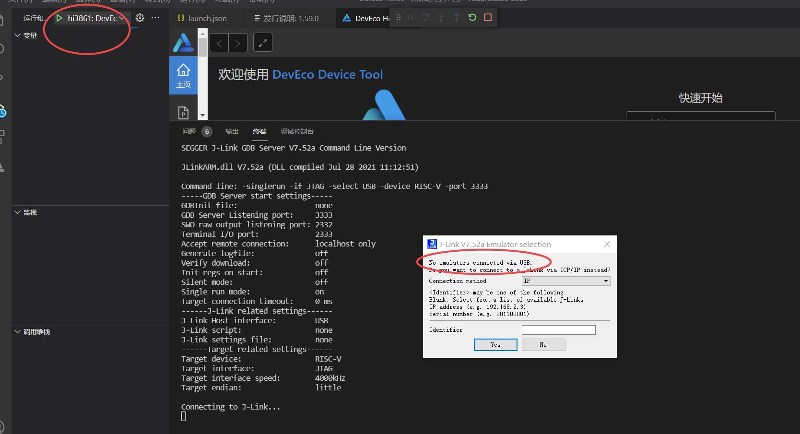The image size is (800, 434).
Task: Click the DevEco logo in sidebar
Action: [183, 43]
